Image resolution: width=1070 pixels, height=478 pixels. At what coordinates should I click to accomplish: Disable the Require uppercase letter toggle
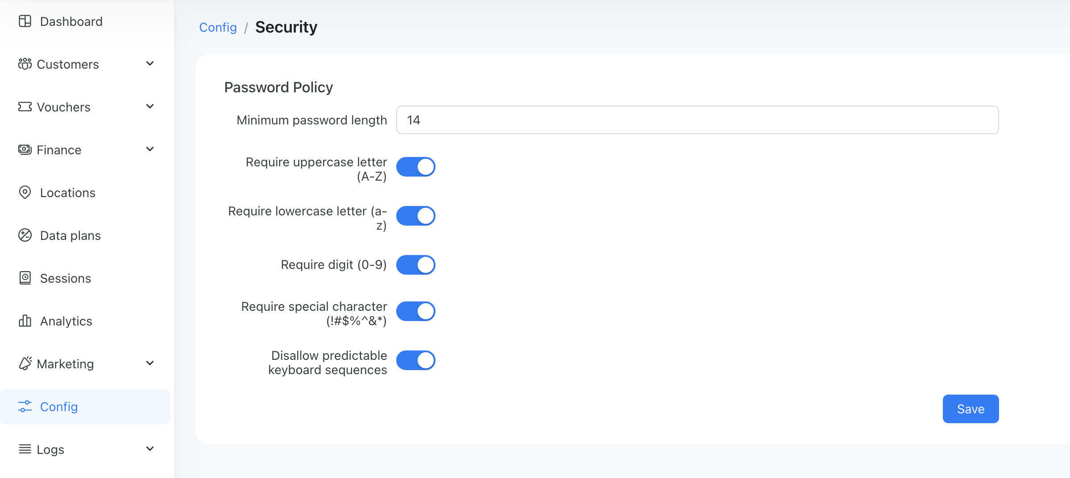(x=415, y=167)
